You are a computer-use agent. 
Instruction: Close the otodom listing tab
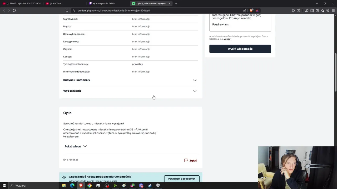[170, 3]
